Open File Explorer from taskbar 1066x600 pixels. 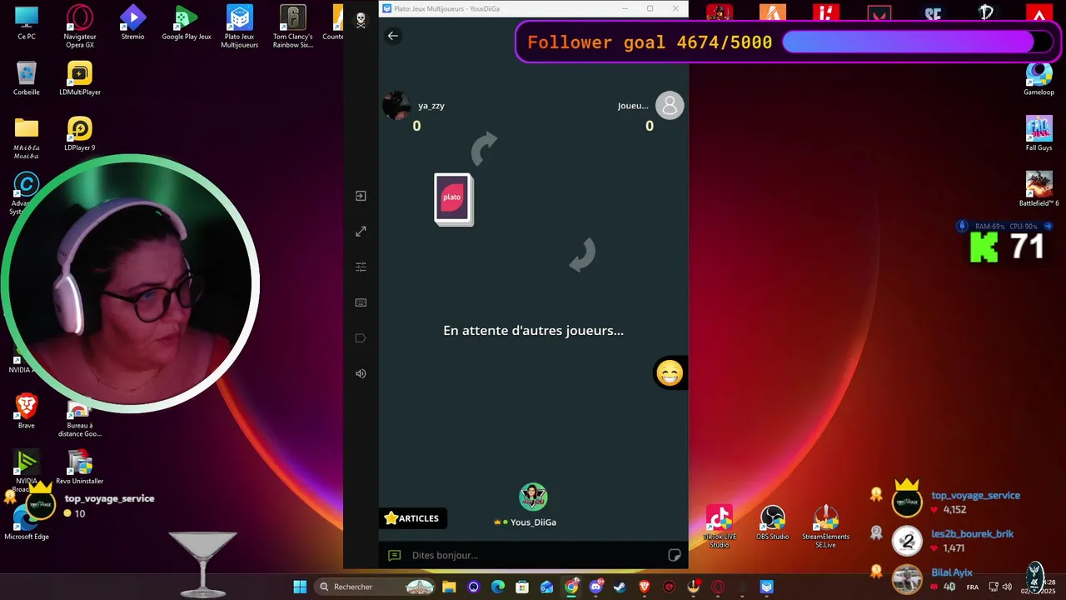point(449,587)
